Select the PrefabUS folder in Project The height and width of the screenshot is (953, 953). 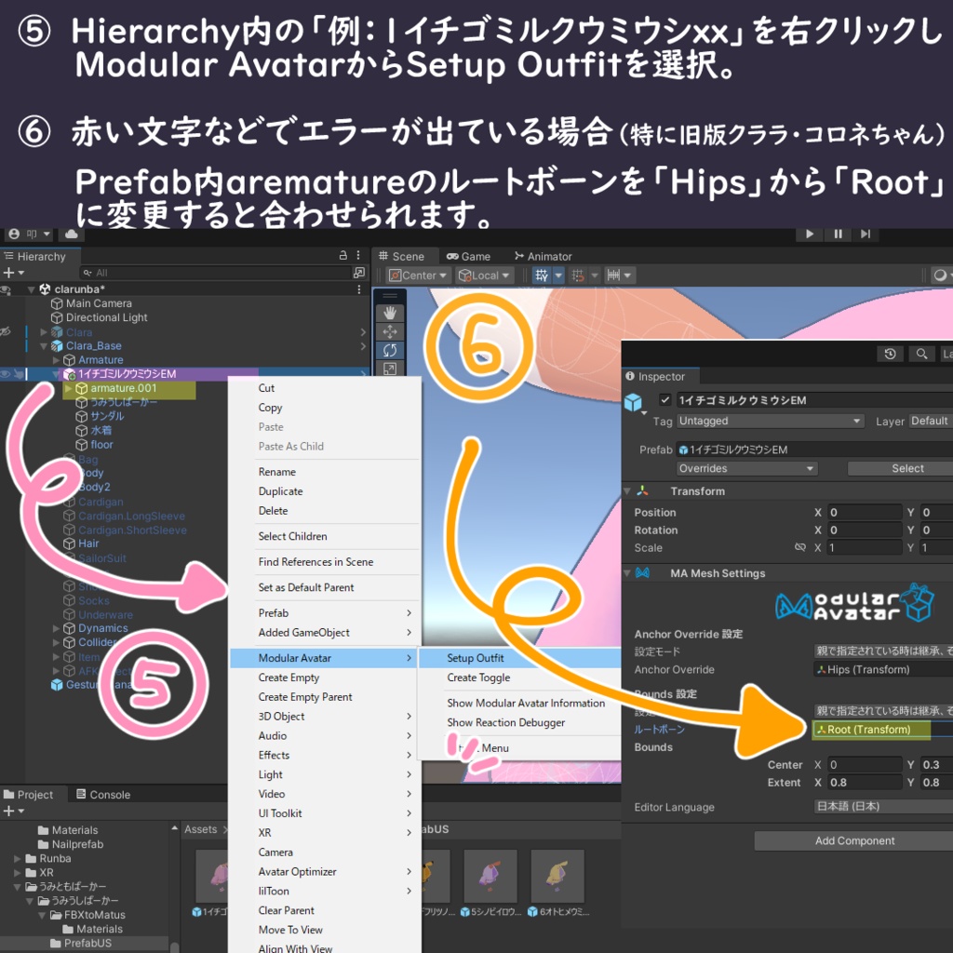(x=87, y=944)
